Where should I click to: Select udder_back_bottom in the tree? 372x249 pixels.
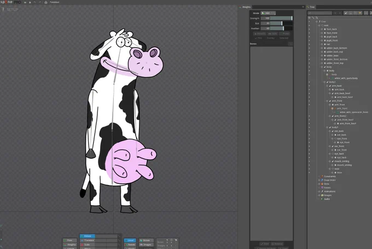336,48
